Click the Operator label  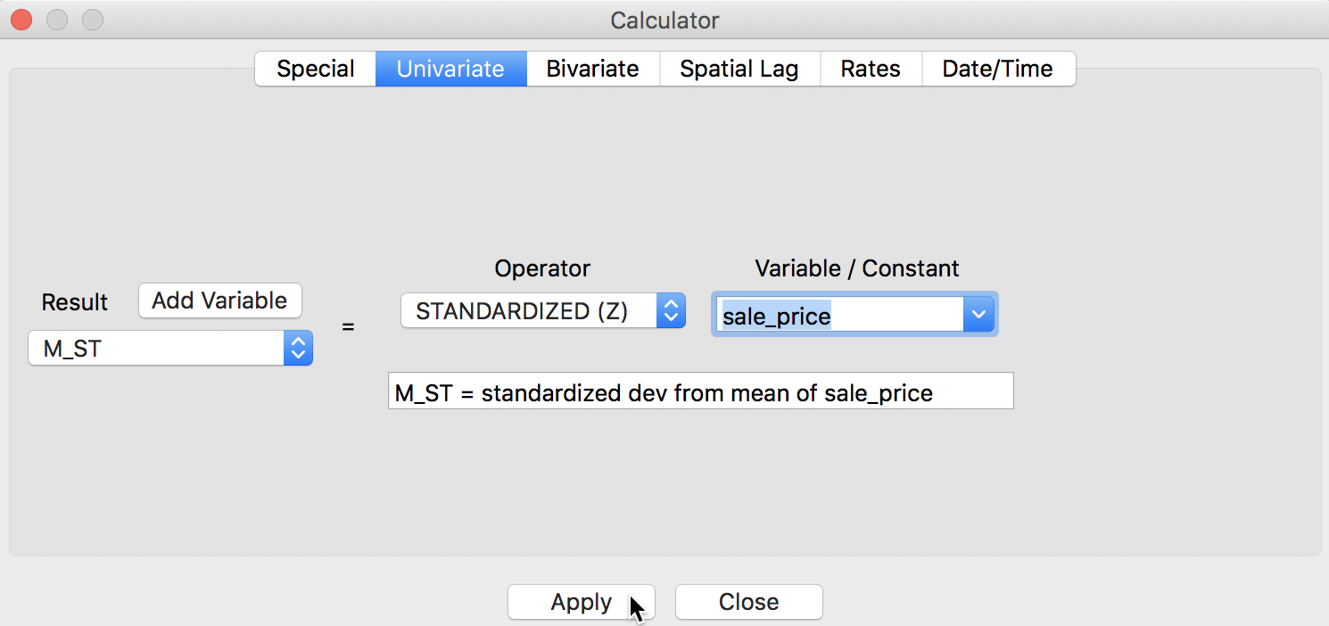click(542, 268)
